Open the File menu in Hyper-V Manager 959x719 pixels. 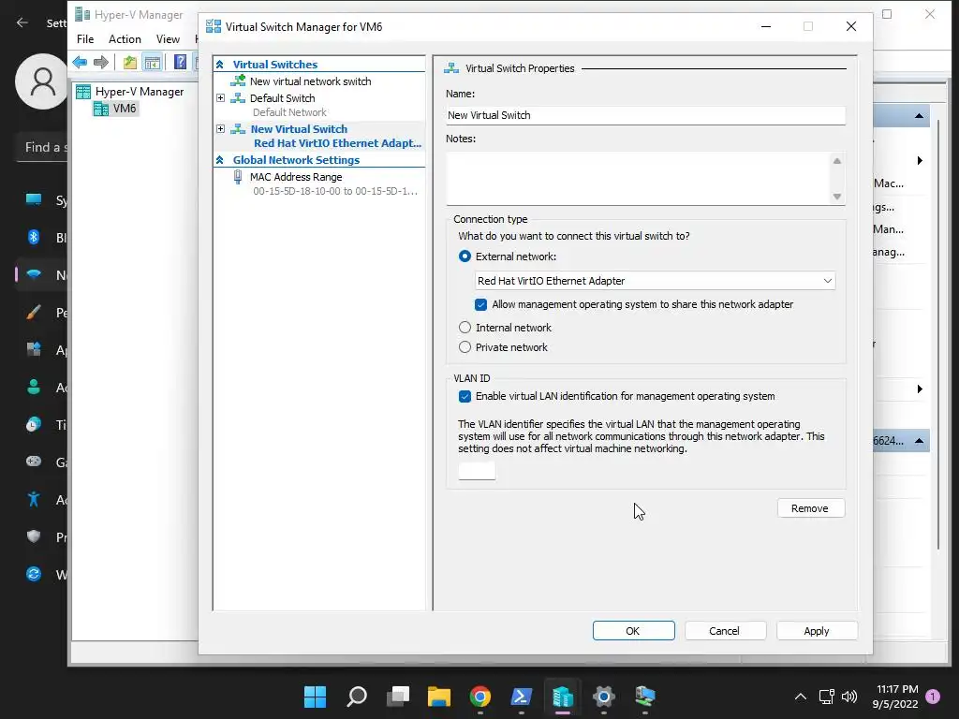point(85,38)
